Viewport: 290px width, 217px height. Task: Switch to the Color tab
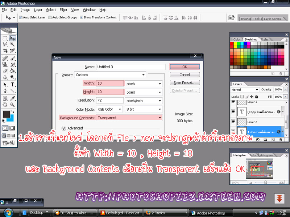237,39
